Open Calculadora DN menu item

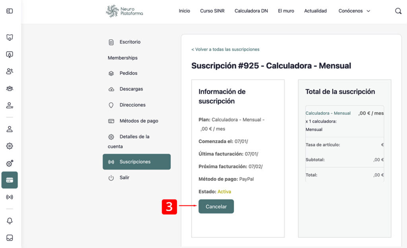point(251,11)
